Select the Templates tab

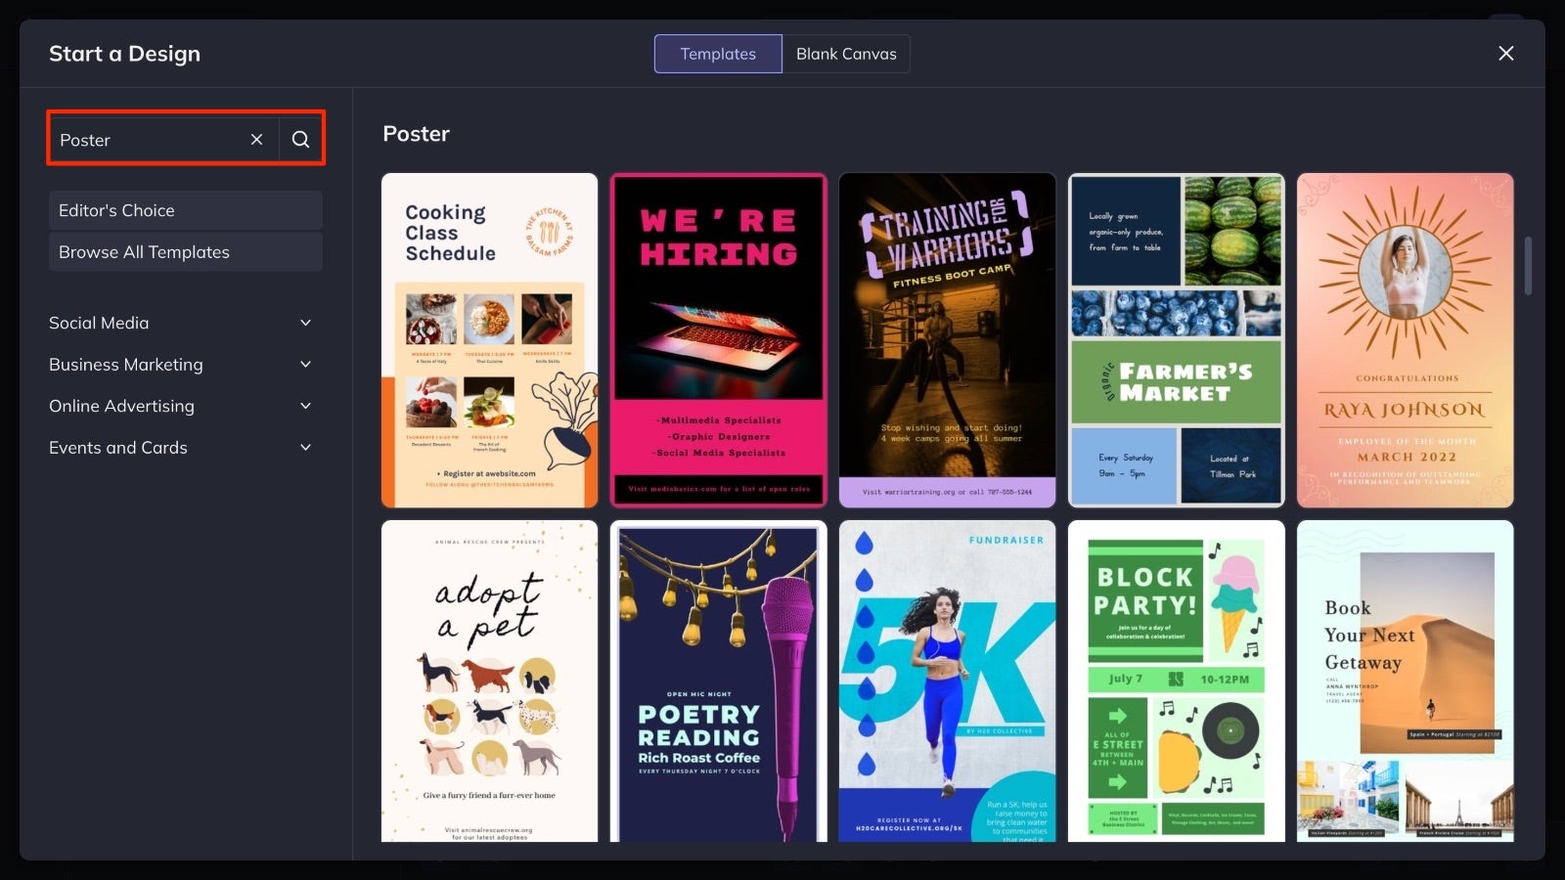(x=717, y=54)
